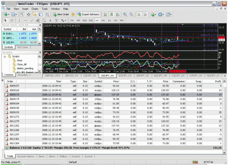
Task: Select the Fibonacci Retracement tool
Action: click(44, 20)
